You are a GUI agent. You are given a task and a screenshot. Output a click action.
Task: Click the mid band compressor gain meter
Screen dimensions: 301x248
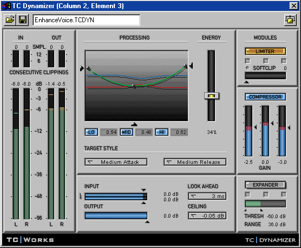265,131
